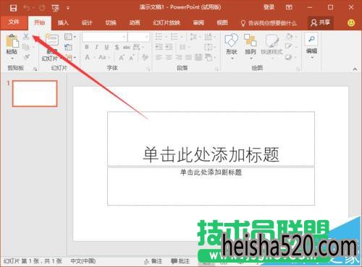Click the font color A button
The height and width of the screenshot is (267, 362).
tap(88, 58)
